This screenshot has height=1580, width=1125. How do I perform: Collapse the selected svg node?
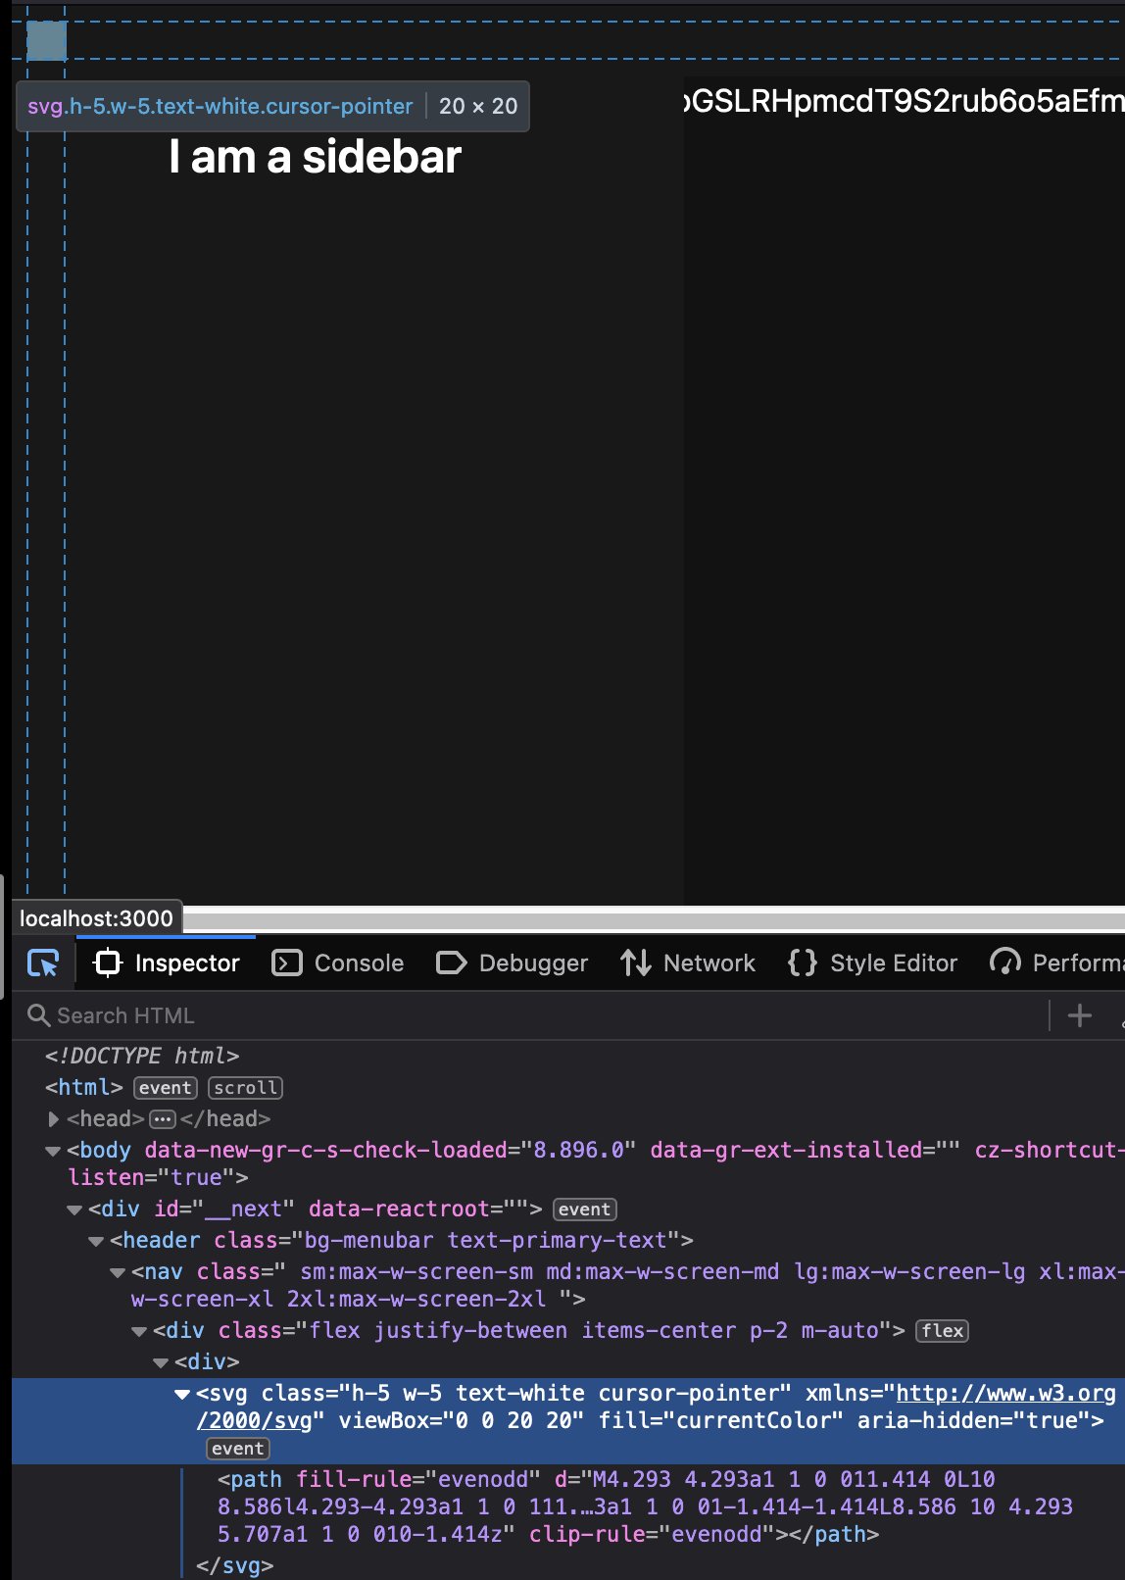[182, 1394]
